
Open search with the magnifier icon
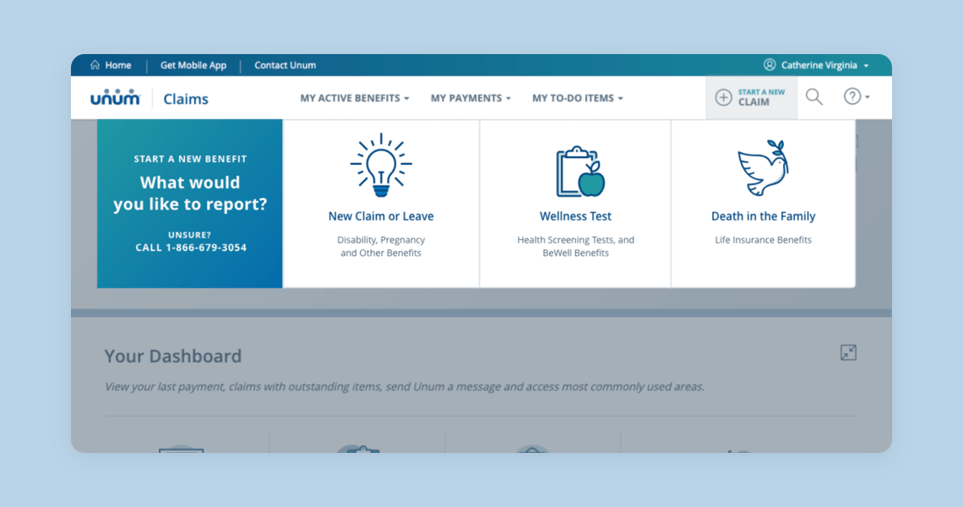[x=814, y=96]
